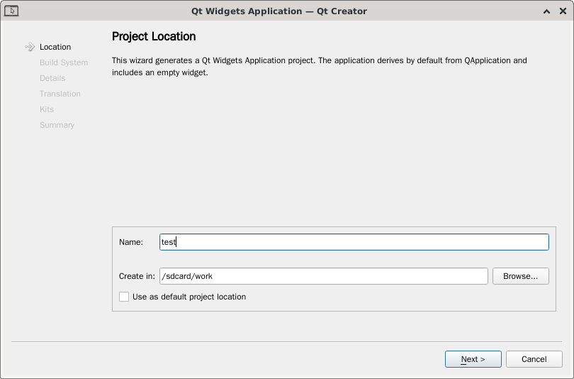
Task: Select the Kits wizard step
Action: [47, 109]
